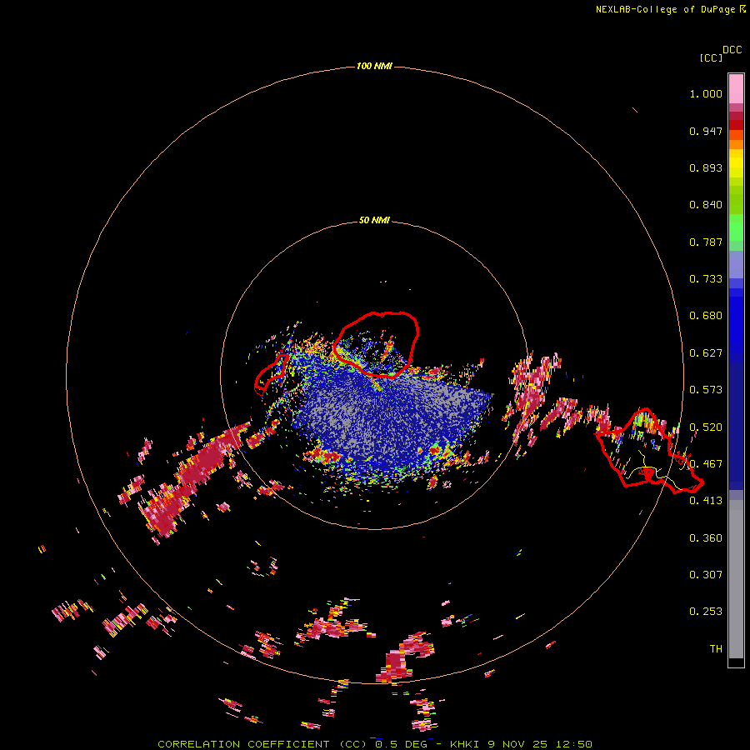Click the 0.360 scale value
This screenshot has height=750, width=750.
click(x=706, y=538)
